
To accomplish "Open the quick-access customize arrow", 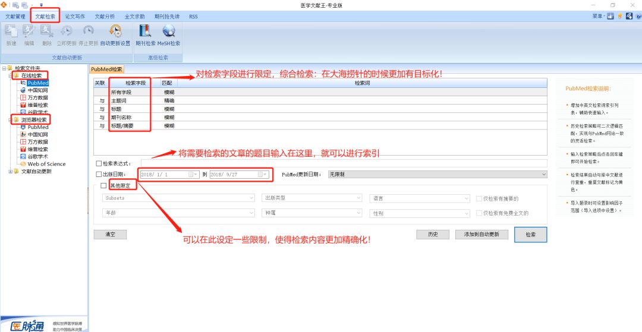I will pos(41,5).
